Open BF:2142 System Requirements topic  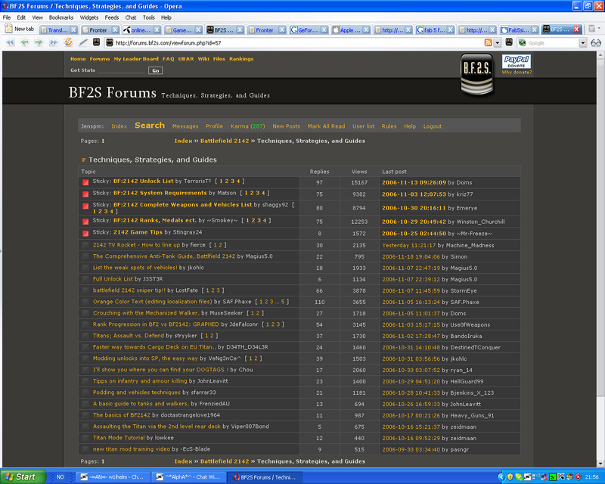(160, 193)
